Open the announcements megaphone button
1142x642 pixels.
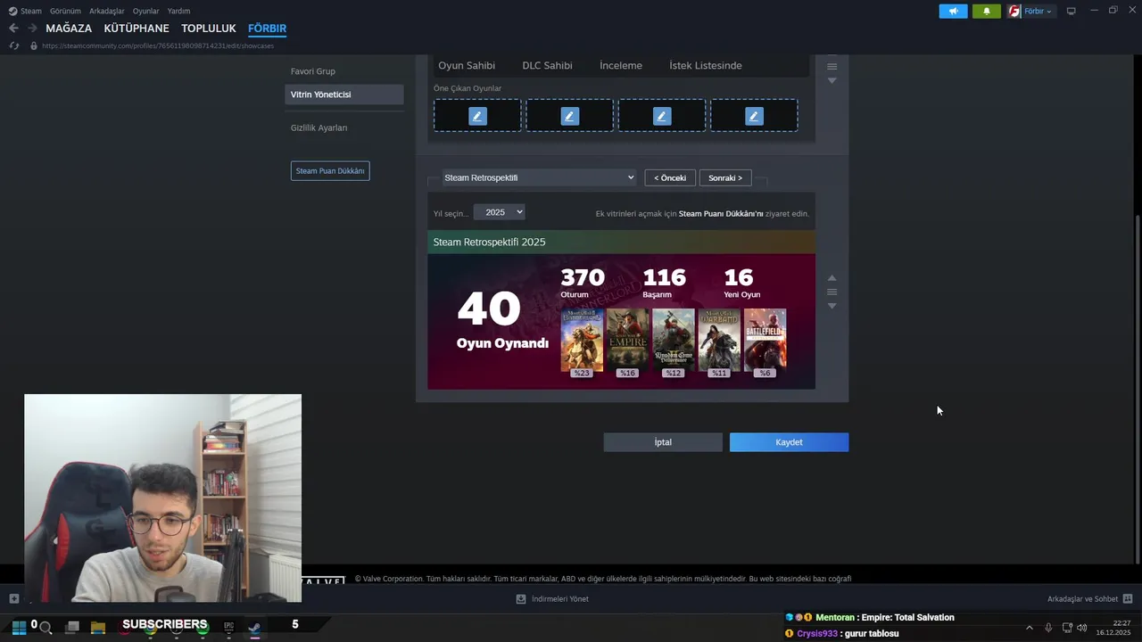pos(953,12)
